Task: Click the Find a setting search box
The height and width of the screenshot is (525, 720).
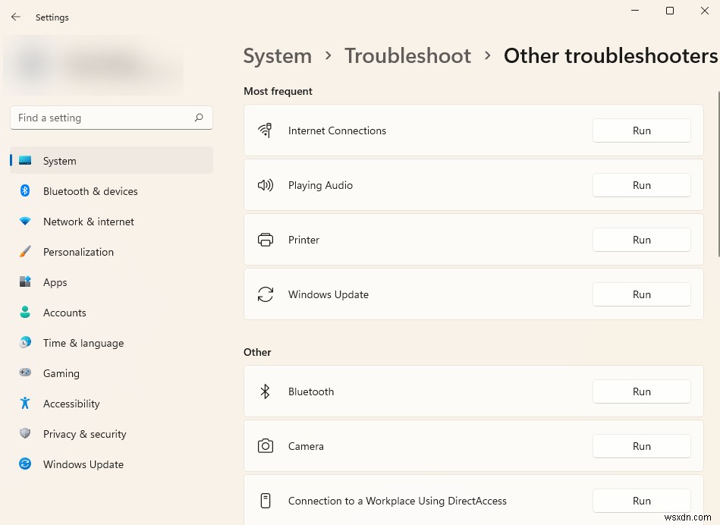Action: click(x=111, y=118)
